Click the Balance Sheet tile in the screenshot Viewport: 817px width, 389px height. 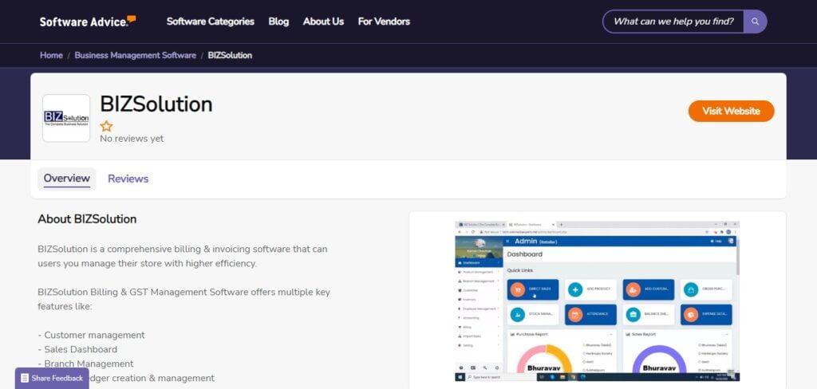point(648,315)
